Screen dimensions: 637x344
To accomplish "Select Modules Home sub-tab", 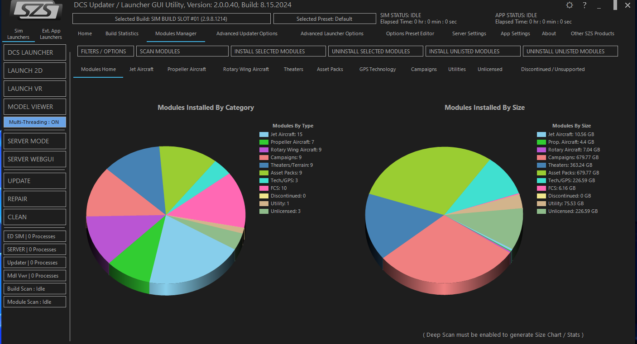I will point(98,69).
